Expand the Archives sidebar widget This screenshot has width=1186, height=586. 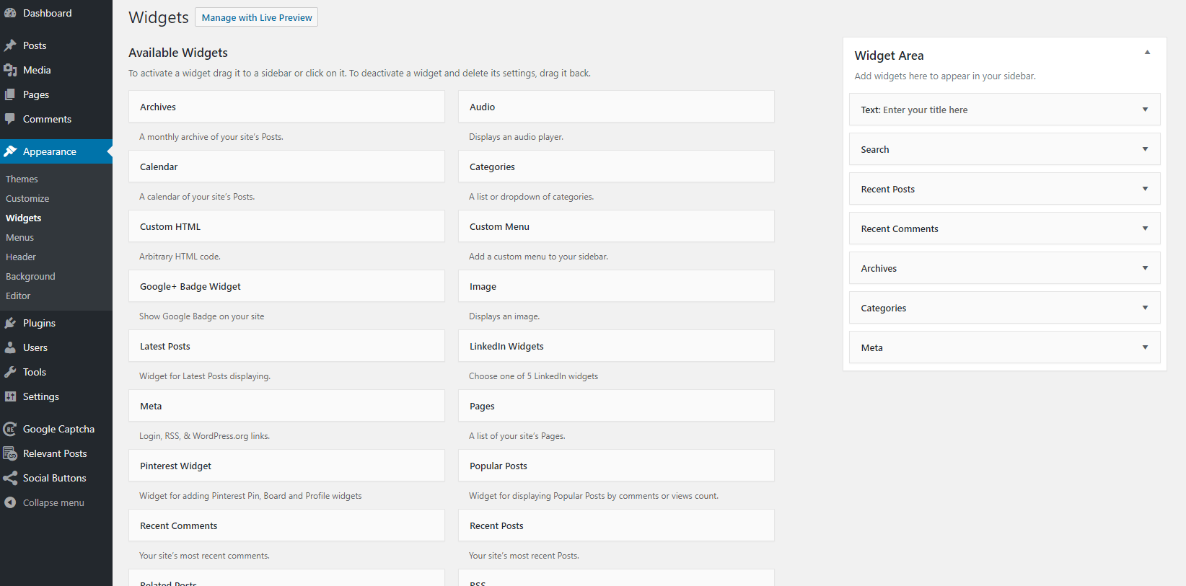click(x=1145, y=268)
